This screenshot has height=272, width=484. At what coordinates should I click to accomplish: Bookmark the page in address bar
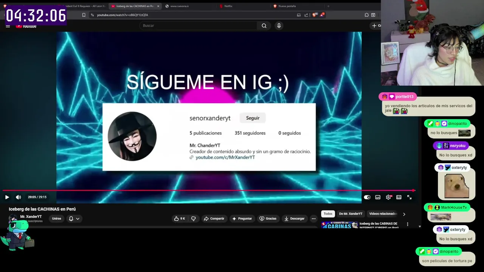pyautogui.click(x=84, y=15)
